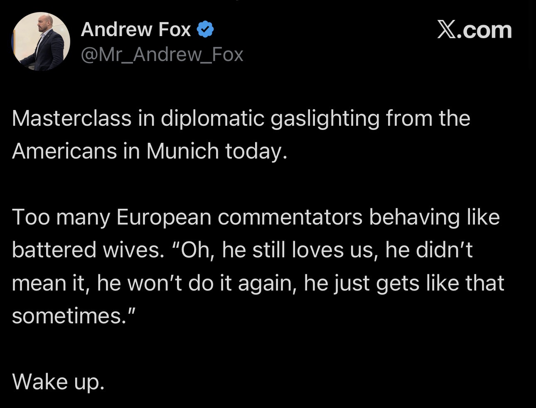Click the word "commentators" in the tweet

coord(290,217)
